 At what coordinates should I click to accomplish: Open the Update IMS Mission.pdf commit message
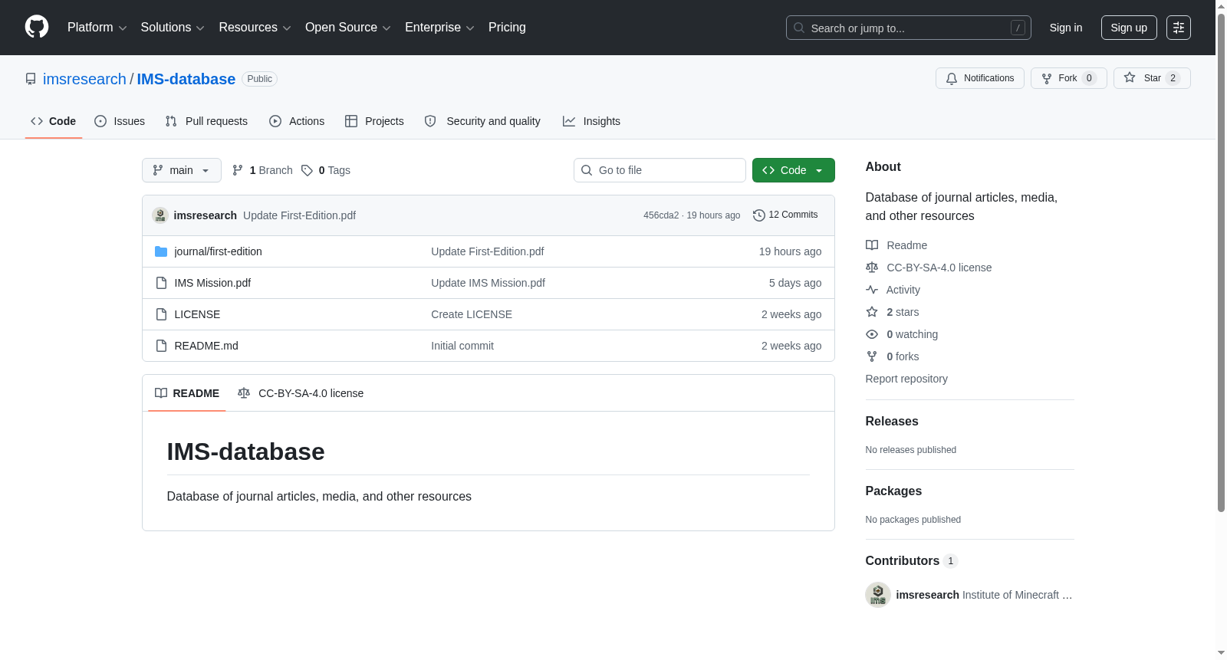pyautogui.click(x=488, y=283)
